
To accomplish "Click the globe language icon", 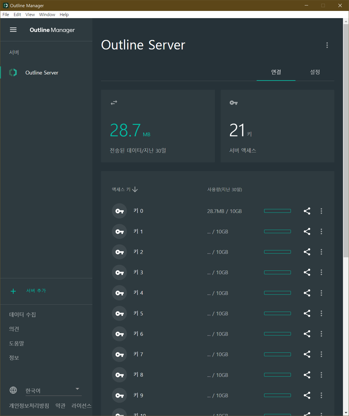I will pos(13,390).
